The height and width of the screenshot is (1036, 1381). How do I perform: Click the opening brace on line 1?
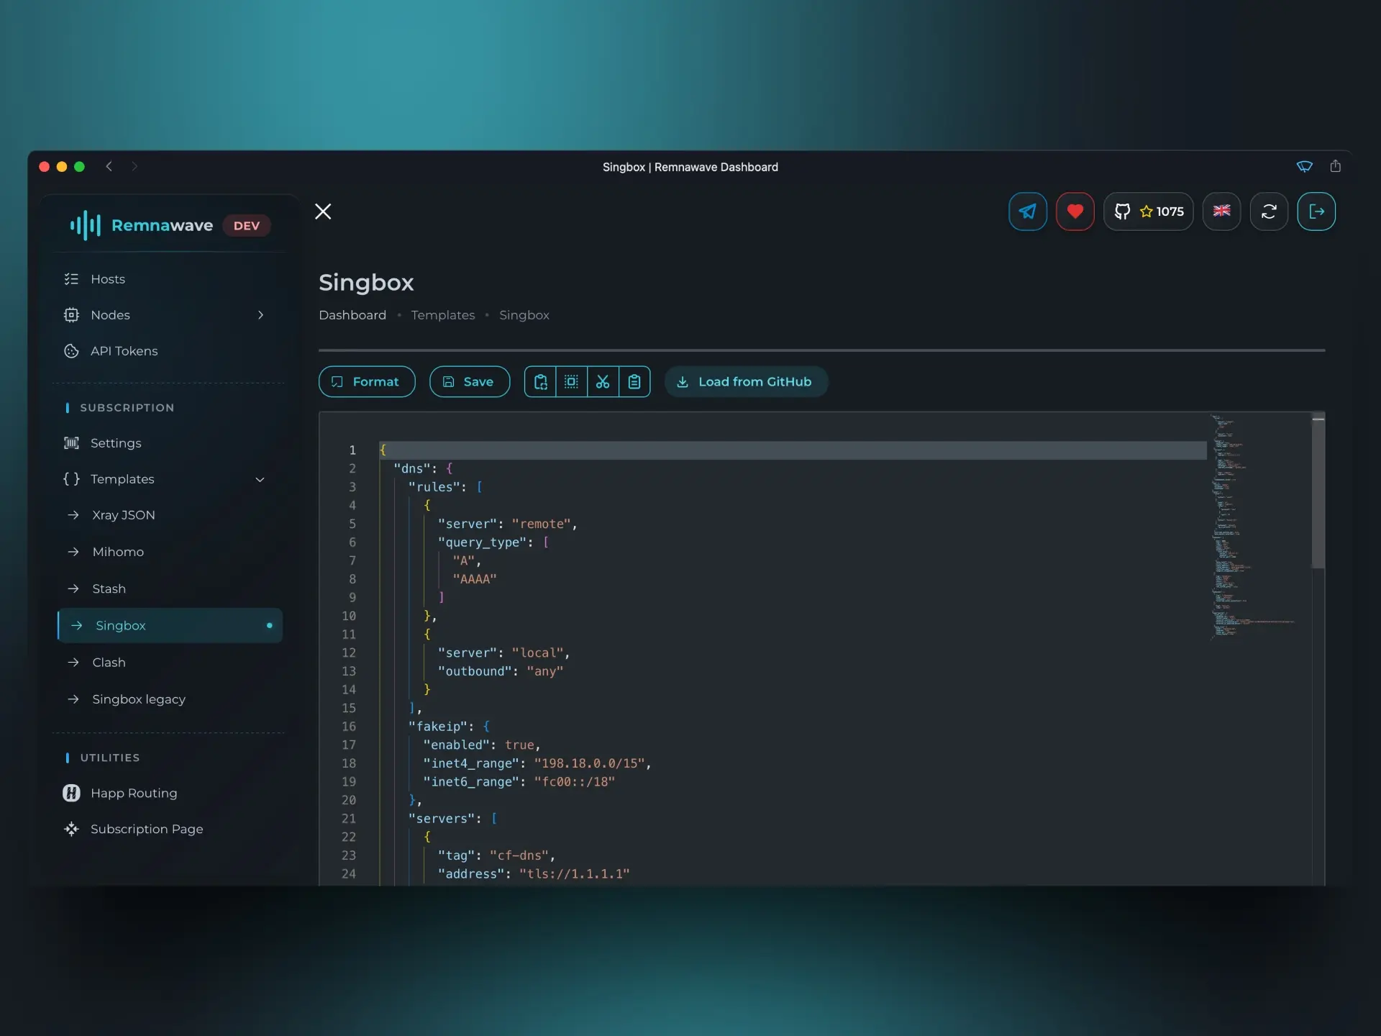(383, 450)
